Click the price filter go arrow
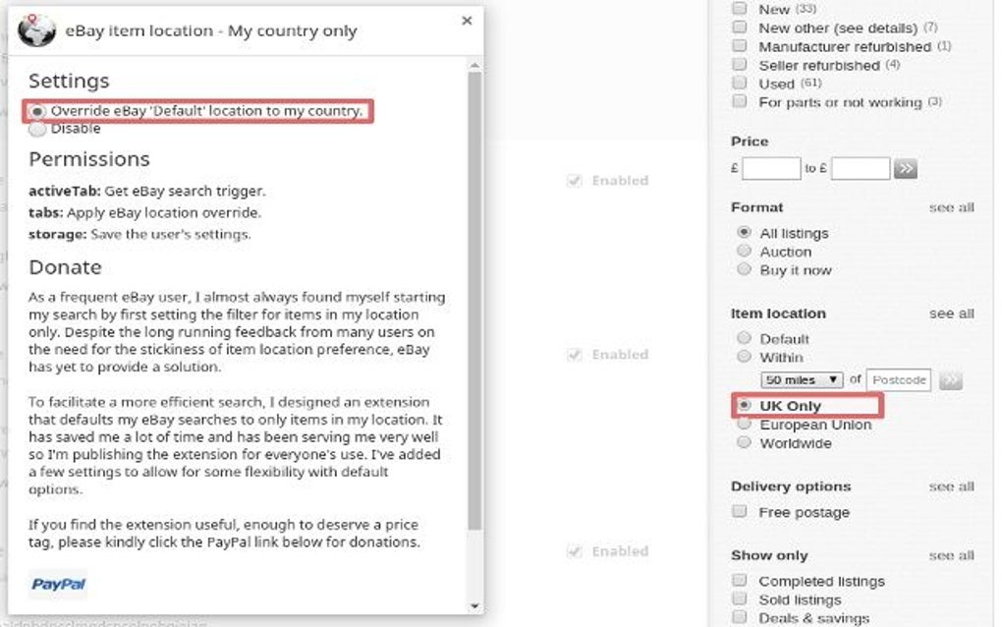Screen dimensions: 1002x627 point(905,167)
